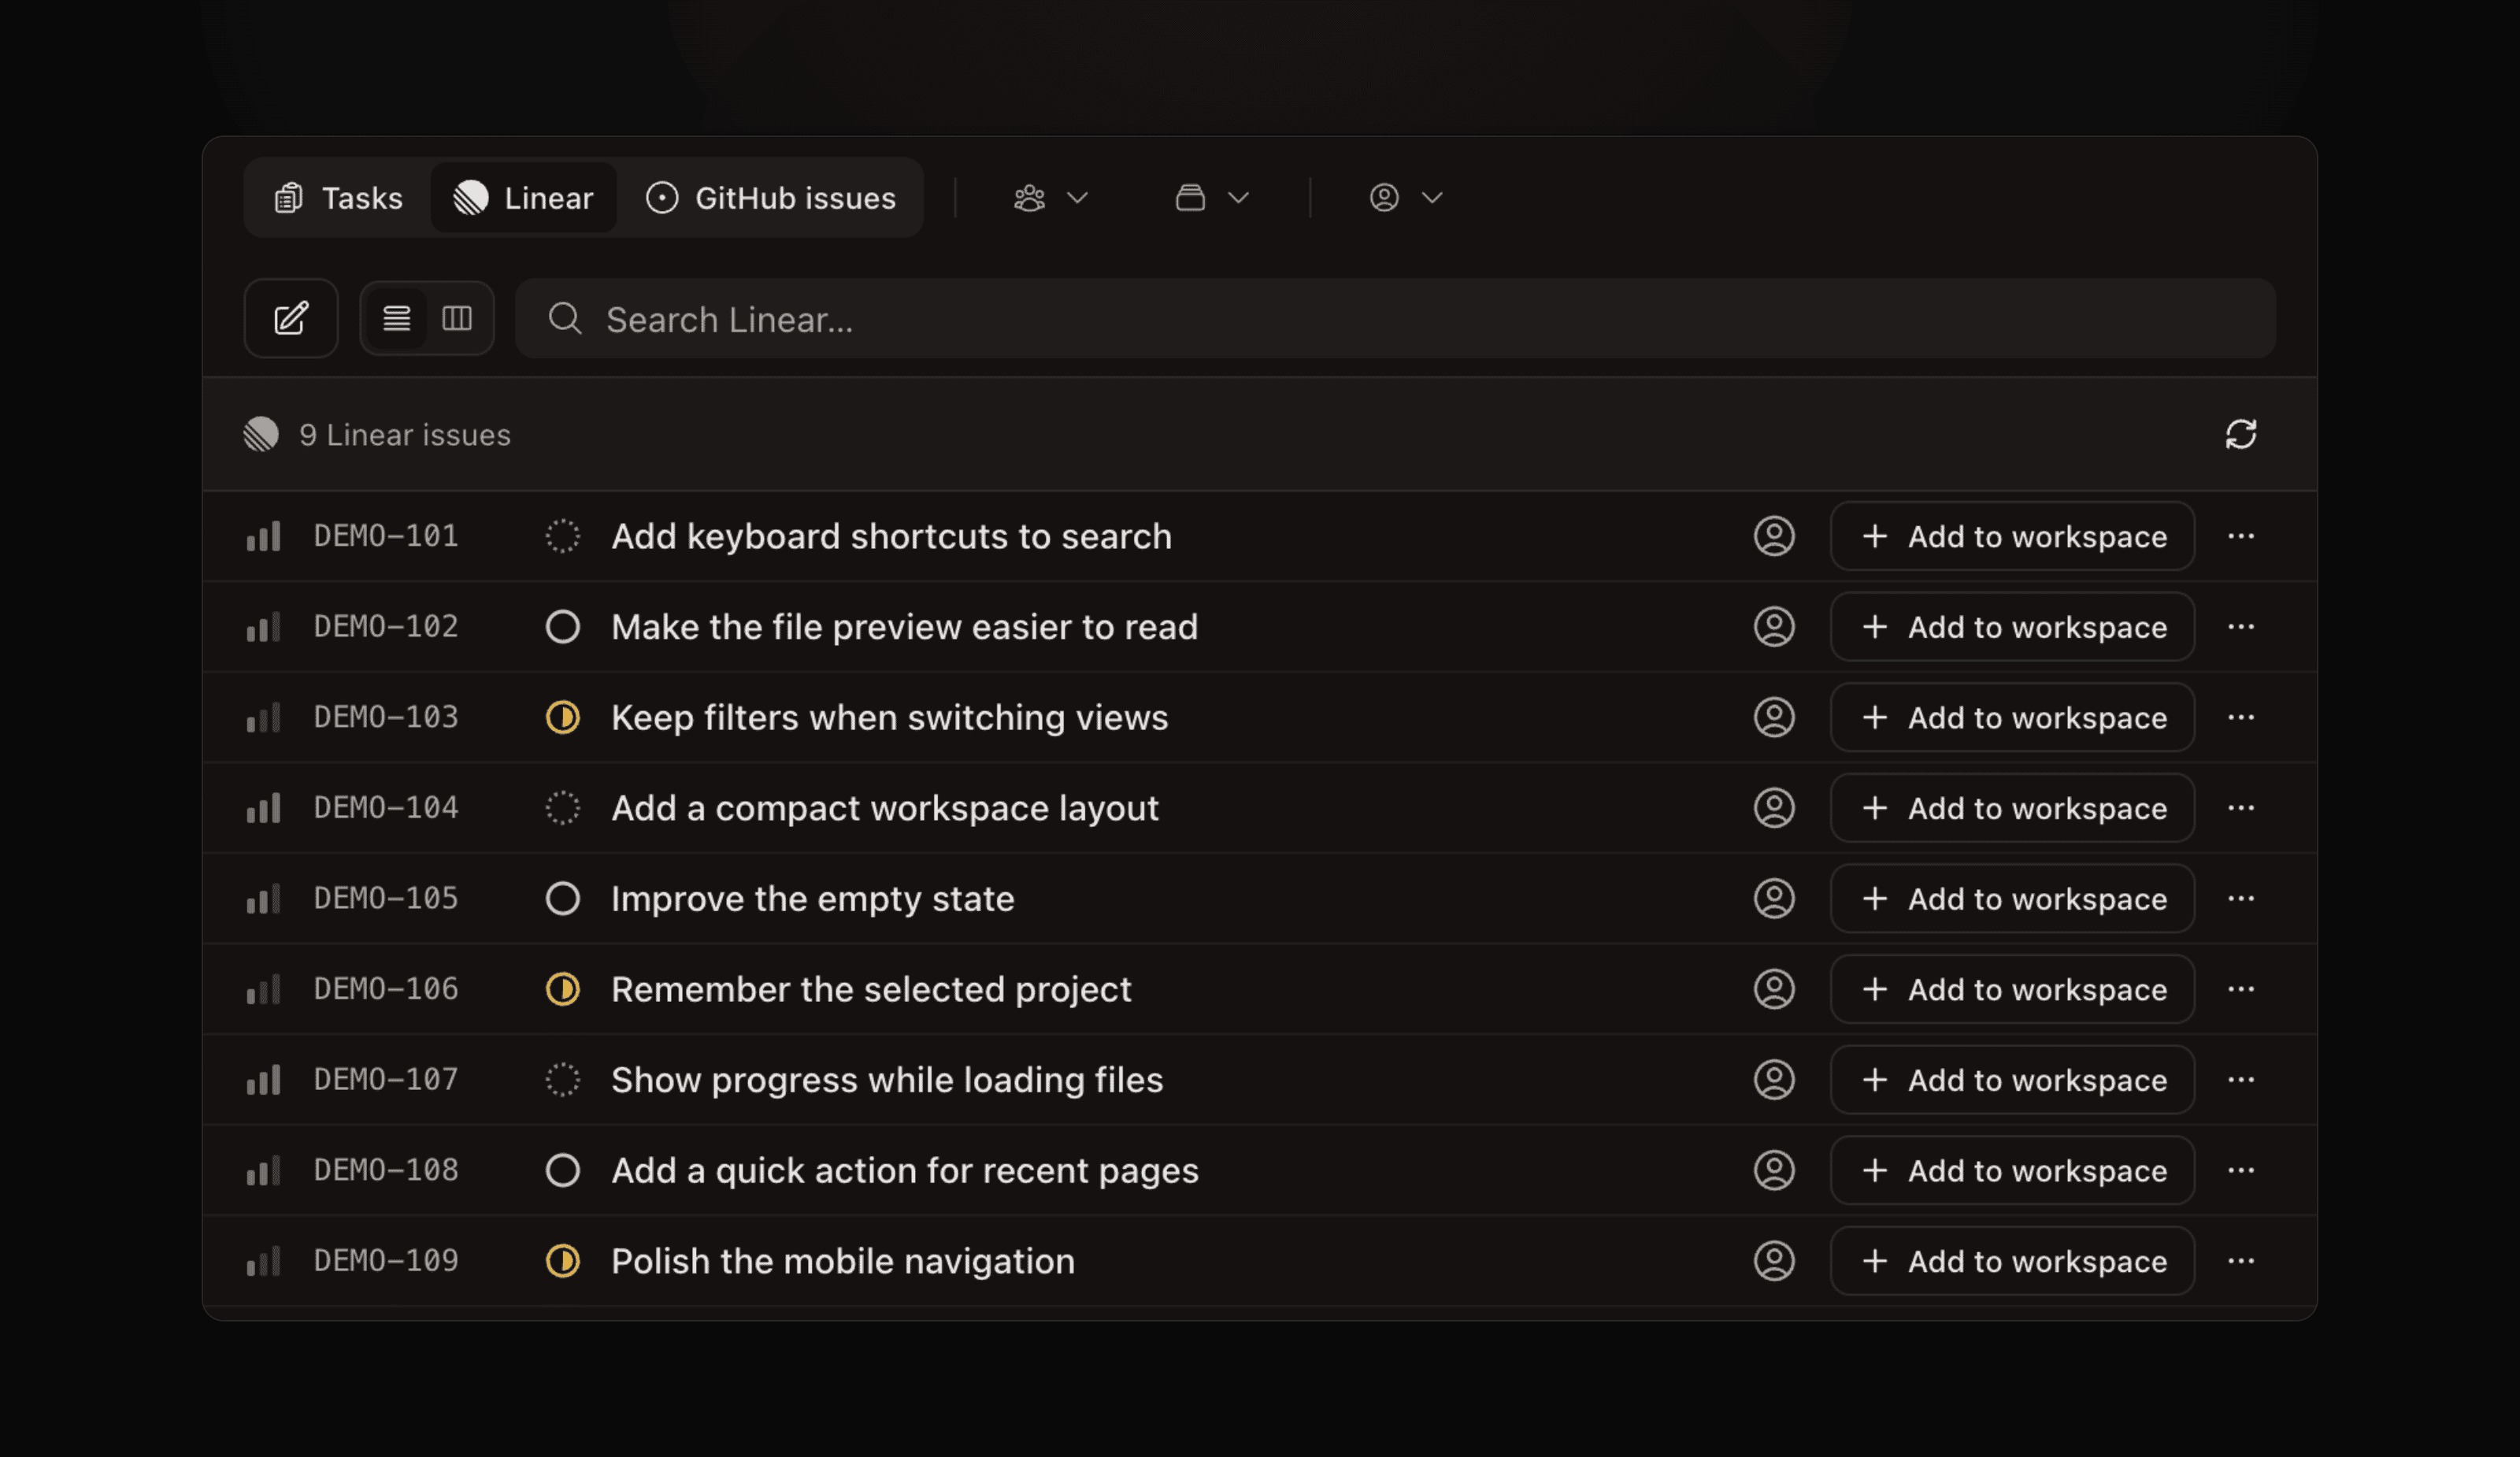This screenshot has height=1457, width=2520.
Task: Click in-progress status icon of DEMO-103
Action: [x=562, y=717]
